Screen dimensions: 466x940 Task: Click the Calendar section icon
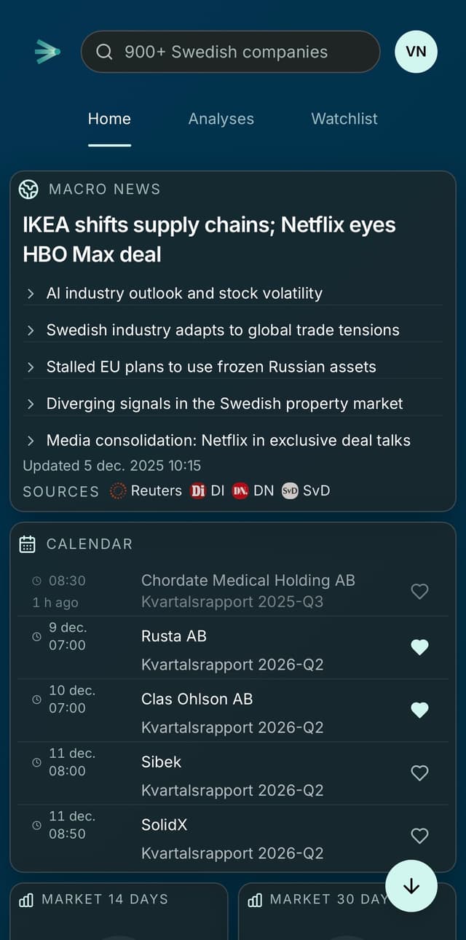[x=28, y=544]
